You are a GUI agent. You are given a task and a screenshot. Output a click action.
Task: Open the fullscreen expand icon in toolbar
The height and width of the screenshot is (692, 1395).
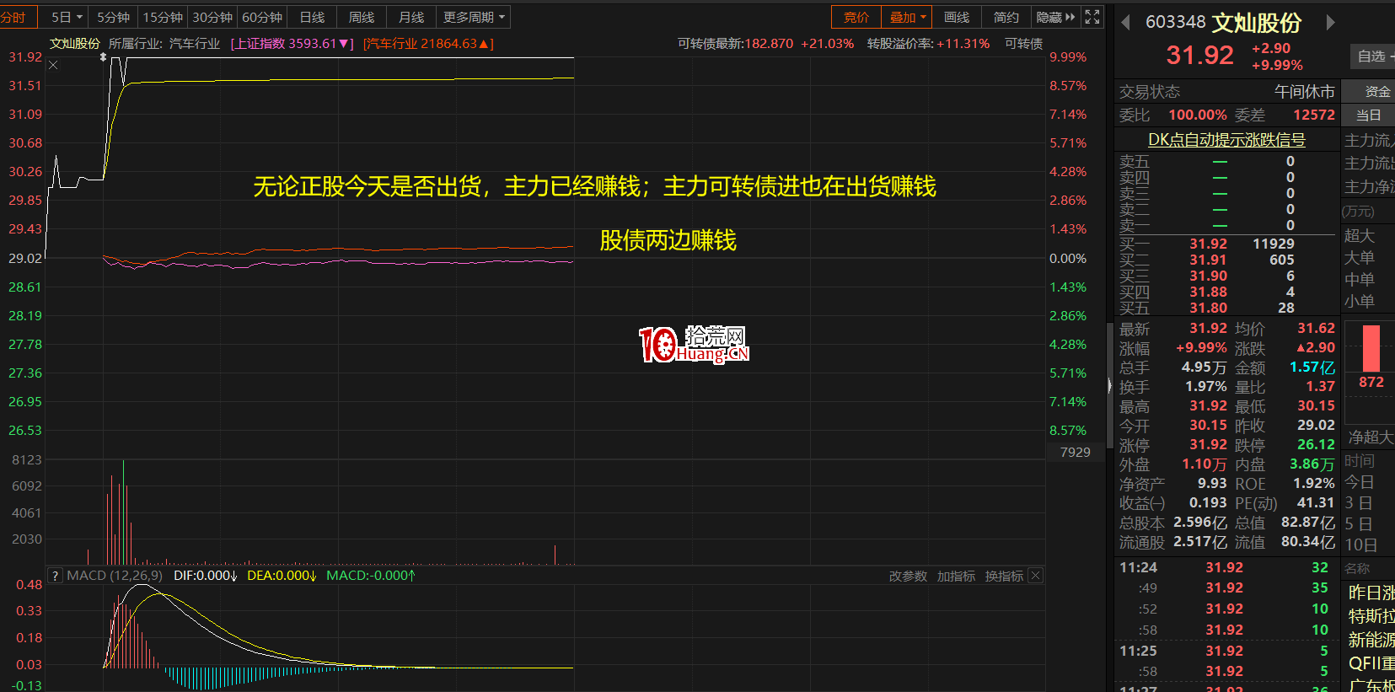point(1092,17)
